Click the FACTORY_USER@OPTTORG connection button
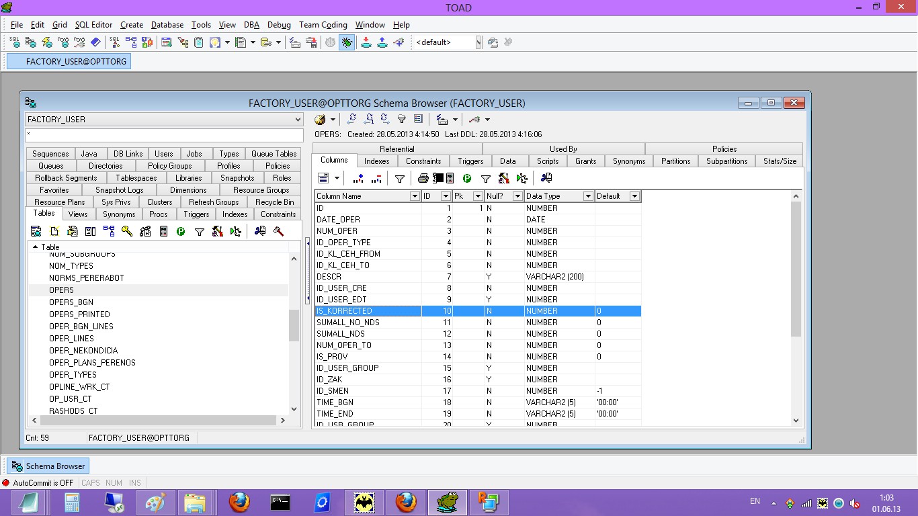 pyautogui.click(x=67, y=61)
